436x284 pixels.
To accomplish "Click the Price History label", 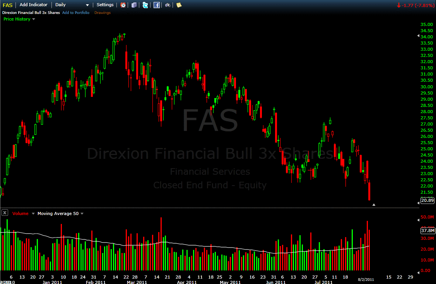I will (x=17, y=19).
